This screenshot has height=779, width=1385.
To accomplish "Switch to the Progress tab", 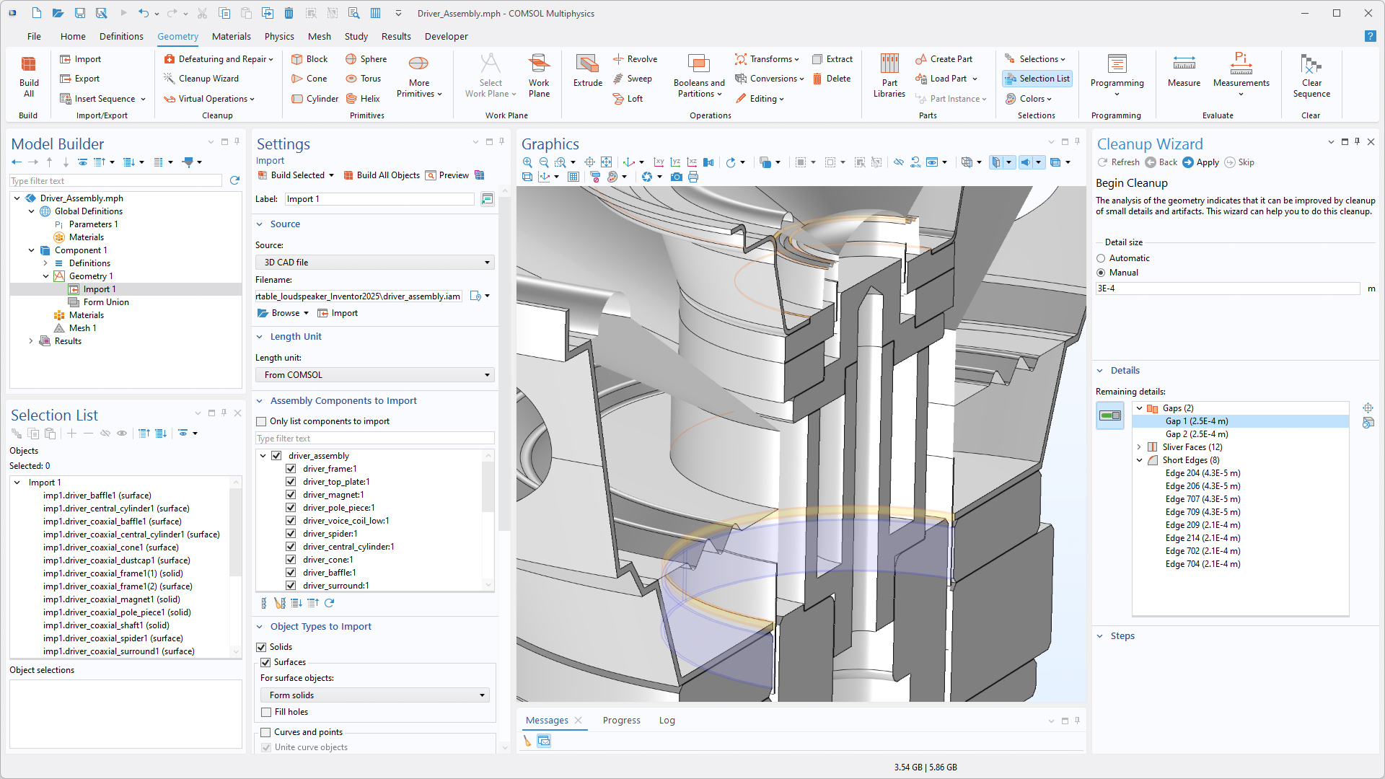I will (x=621, y=720).
